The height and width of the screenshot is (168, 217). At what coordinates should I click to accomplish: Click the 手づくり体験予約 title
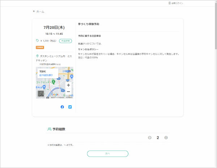click(x=89, y=24)
